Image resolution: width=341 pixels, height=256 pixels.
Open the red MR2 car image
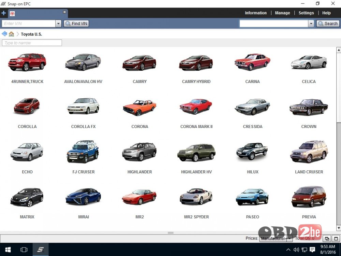click(x=139, y=197)
